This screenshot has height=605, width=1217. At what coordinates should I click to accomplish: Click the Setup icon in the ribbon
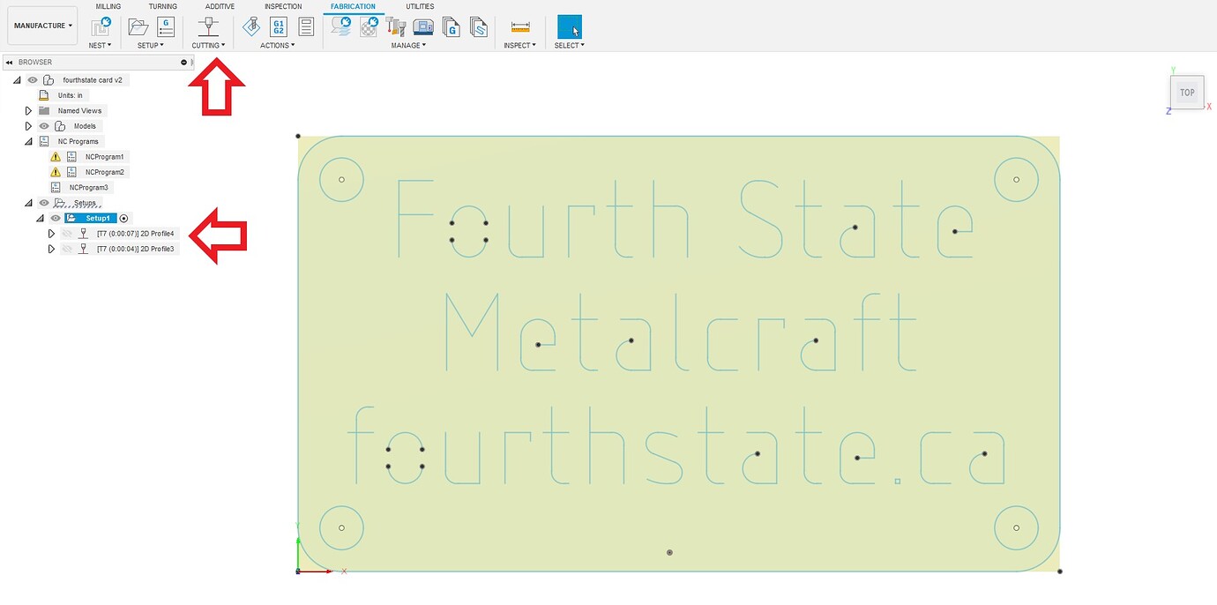click(x=138, y=26)
